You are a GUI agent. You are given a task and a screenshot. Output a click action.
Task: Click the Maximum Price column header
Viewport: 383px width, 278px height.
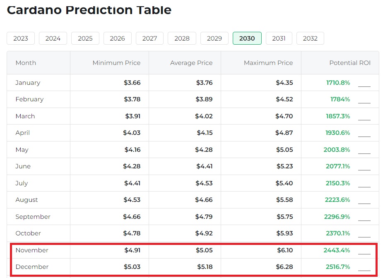[268, 63]
